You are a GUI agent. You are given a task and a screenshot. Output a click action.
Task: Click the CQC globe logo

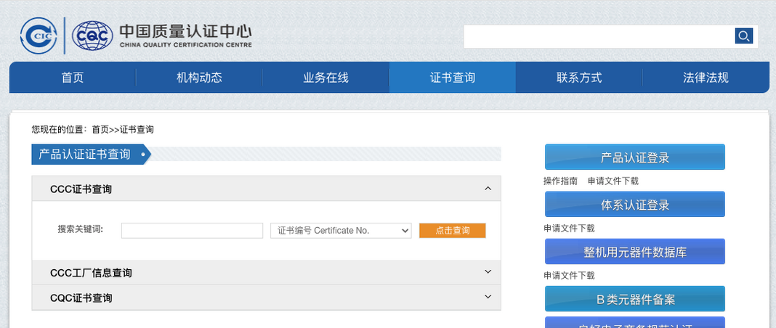click(92, 36)
